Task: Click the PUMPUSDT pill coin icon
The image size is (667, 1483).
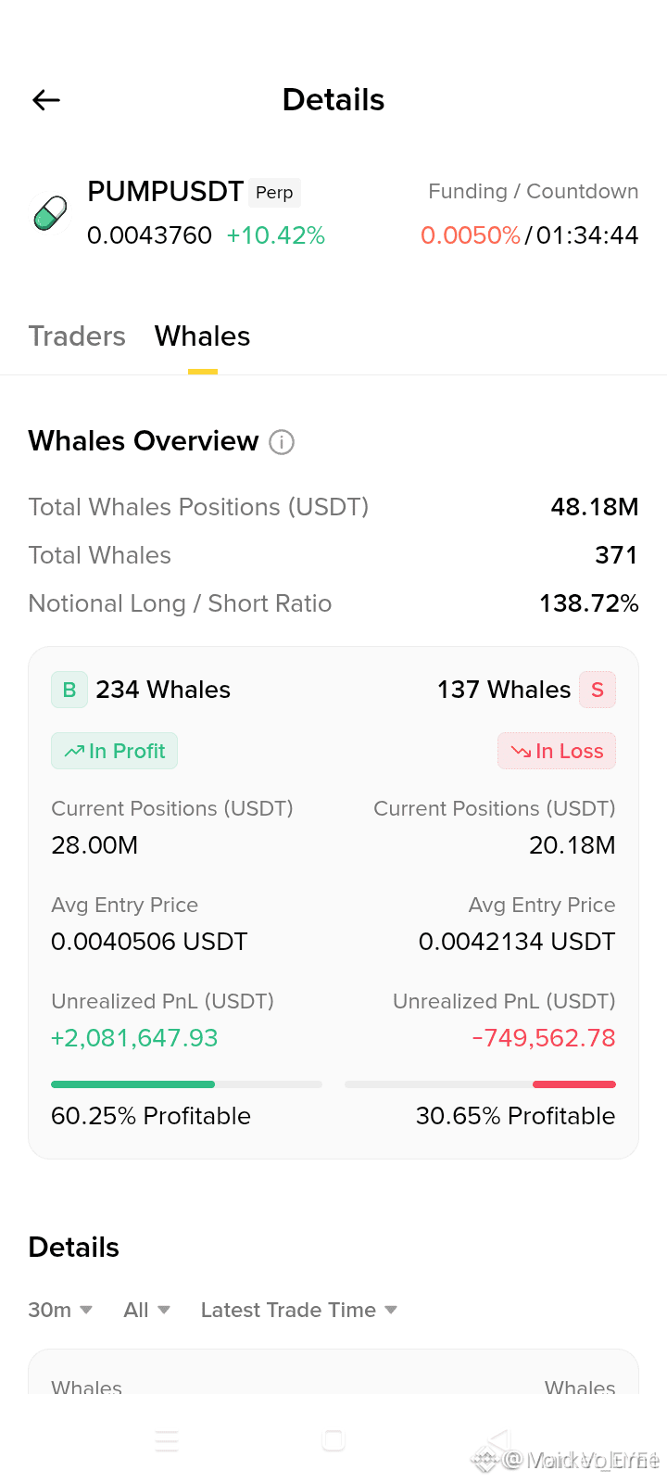Action: [x=50, y=212]
